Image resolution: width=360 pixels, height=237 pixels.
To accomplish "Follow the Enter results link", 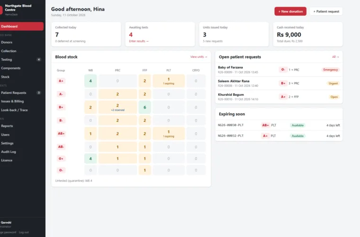I will [x=139, y=41].
